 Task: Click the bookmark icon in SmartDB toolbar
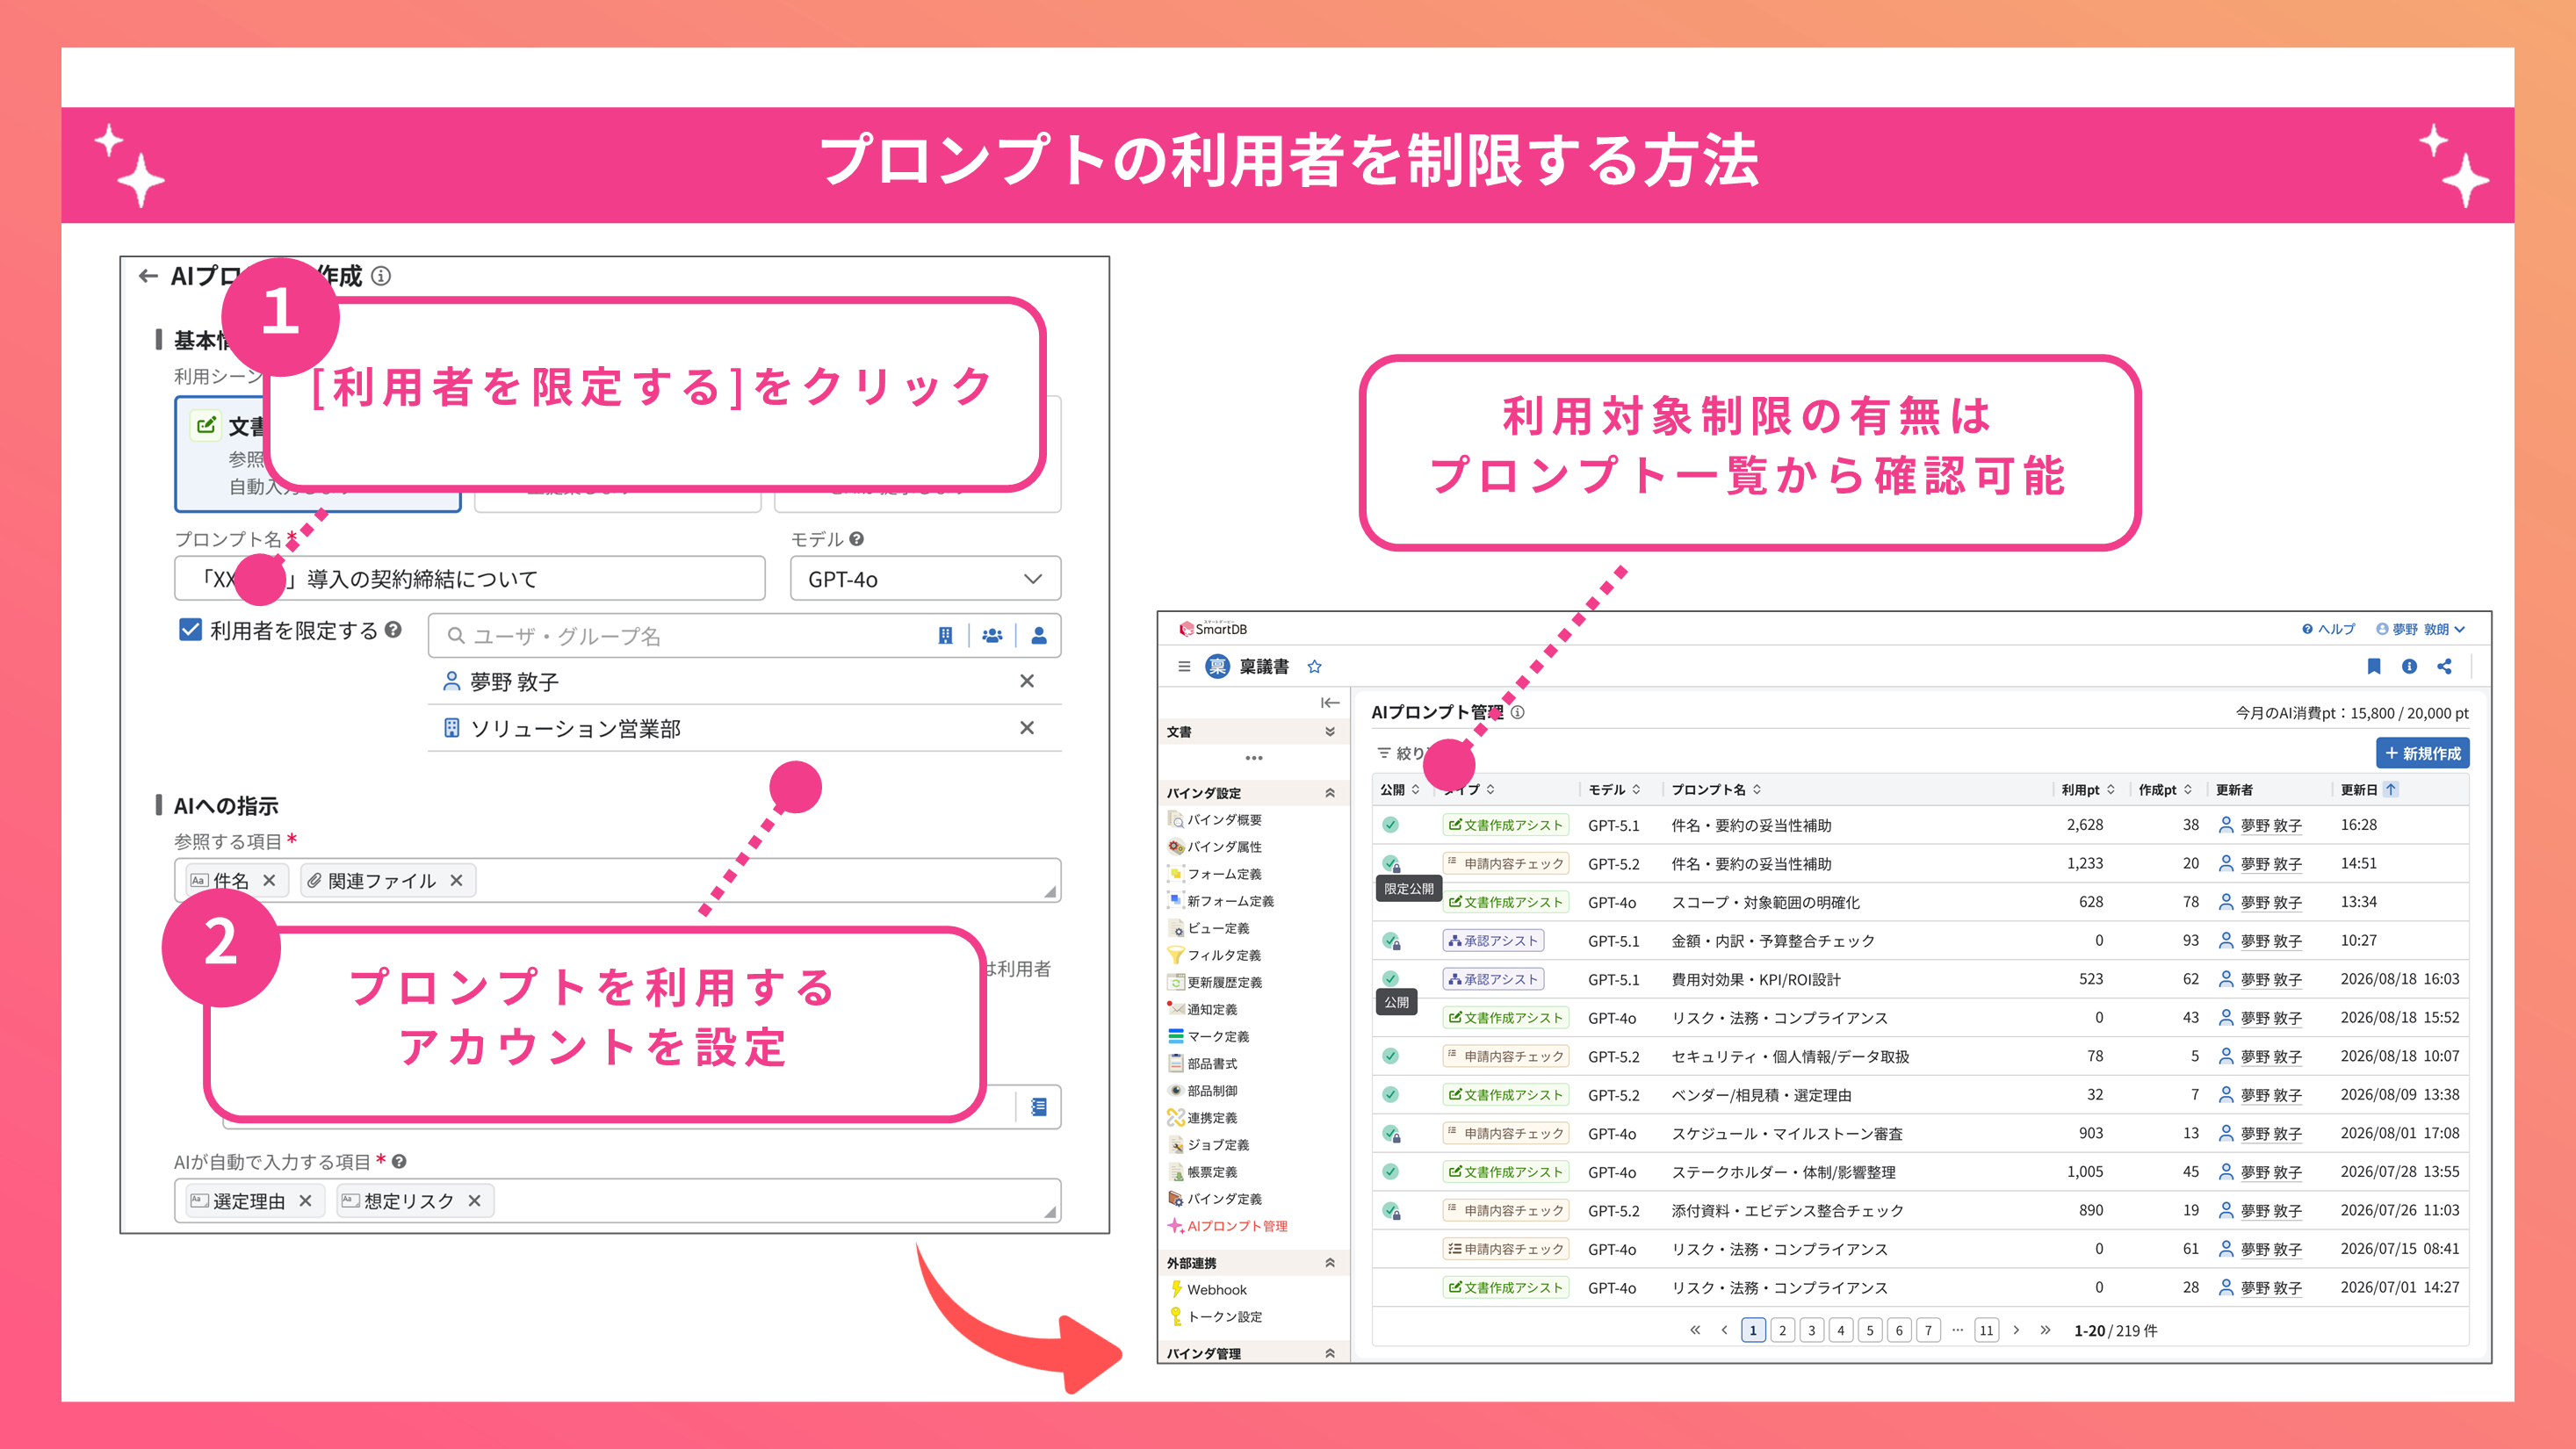pyautogui.click(x=2374, y=666)
